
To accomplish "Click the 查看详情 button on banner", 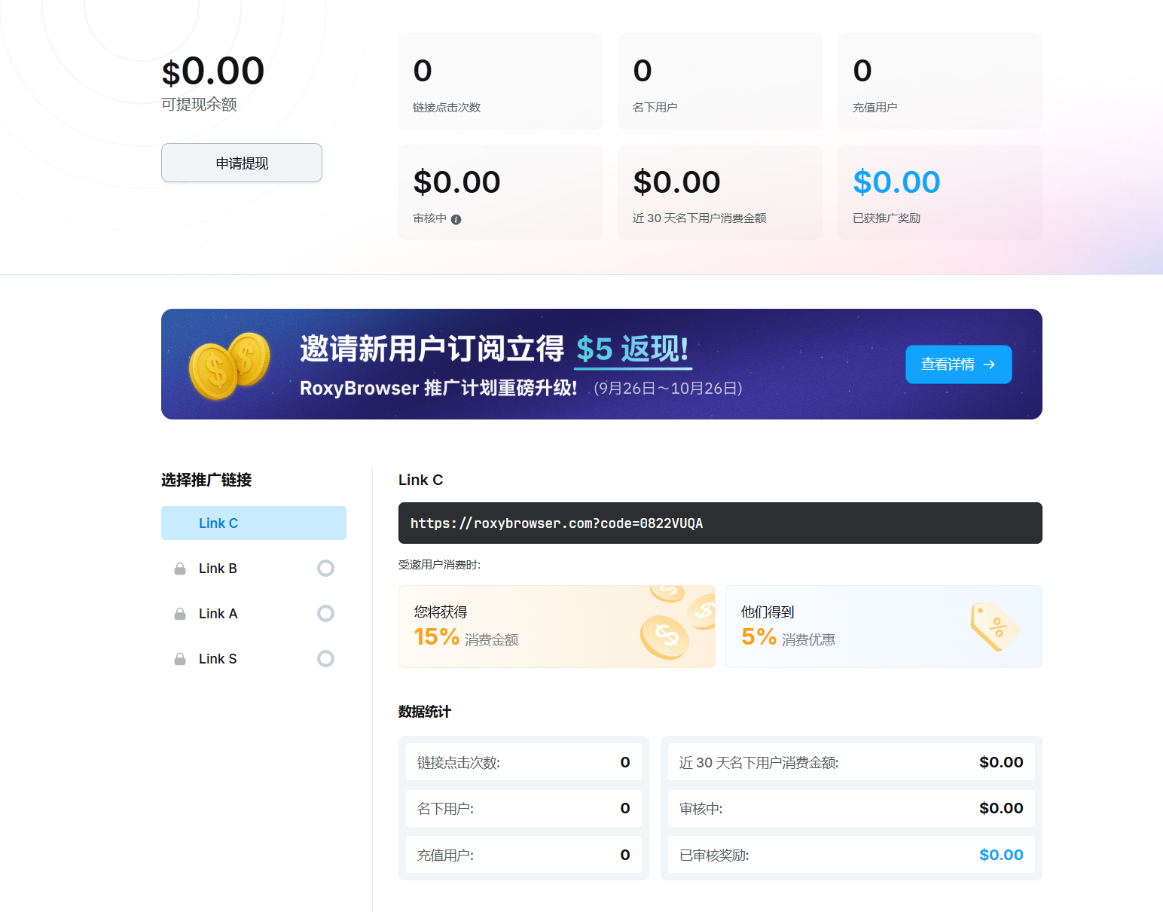I will 958,364.
